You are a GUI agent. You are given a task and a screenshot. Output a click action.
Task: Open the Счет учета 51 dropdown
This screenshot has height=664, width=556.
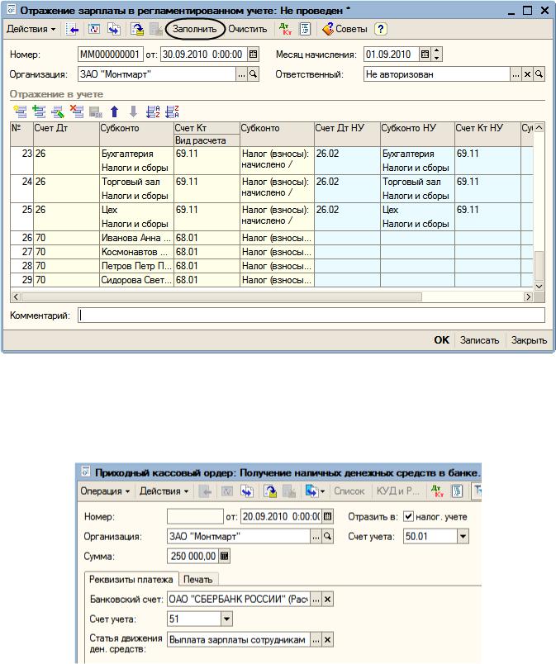coord(226,619)
